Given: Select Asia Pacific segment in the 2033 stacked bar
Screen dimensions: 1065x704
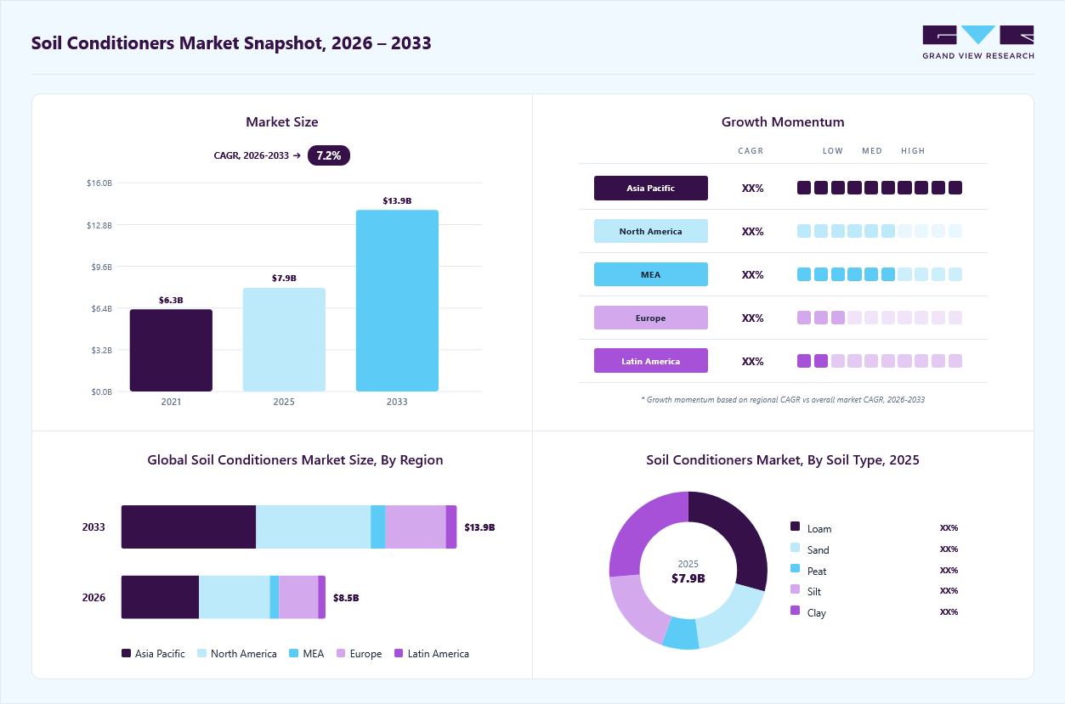Looking at the screenshot, I should pyautogui.click(x=189, y=527).
